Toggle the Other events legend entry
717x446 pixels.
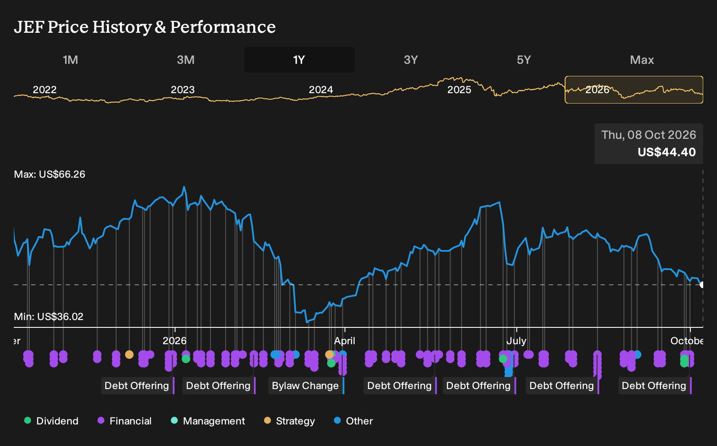[353, 421]
